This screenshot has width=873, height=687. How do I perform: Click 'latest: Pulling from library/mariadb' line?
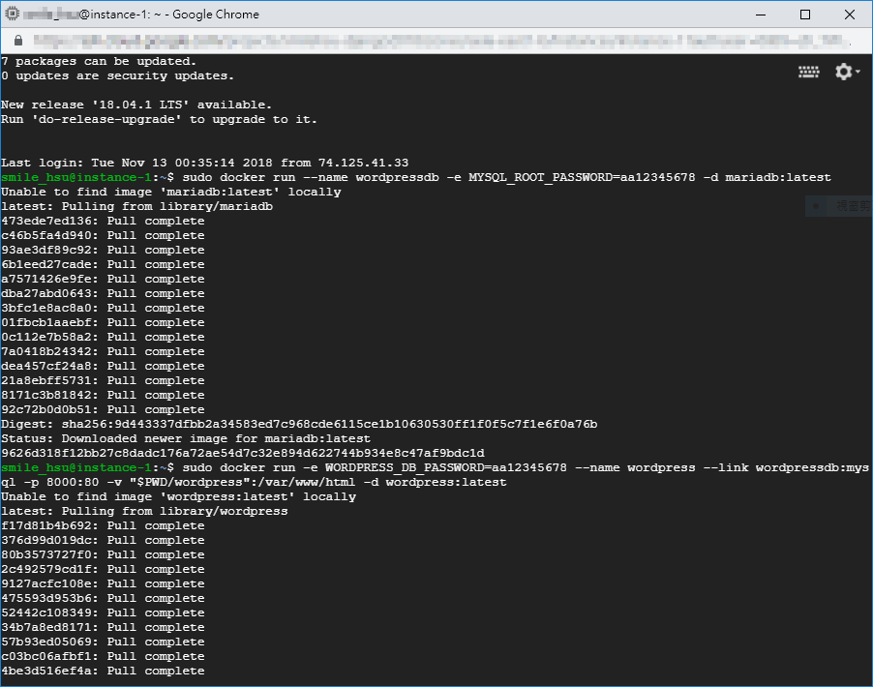click(136, 206)
